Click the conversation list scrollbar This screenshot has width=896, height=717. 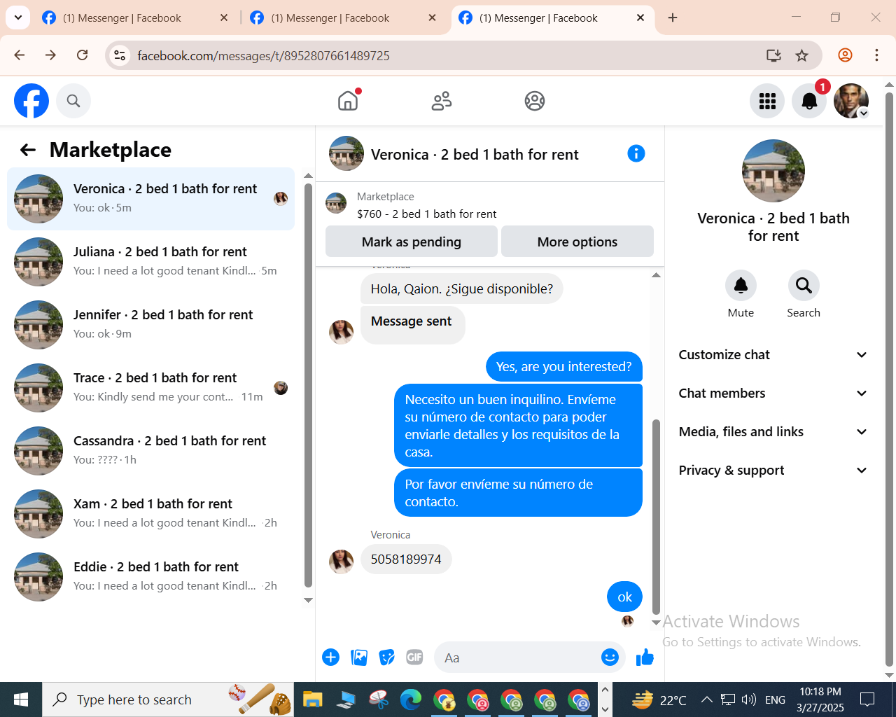pos(308,385)
